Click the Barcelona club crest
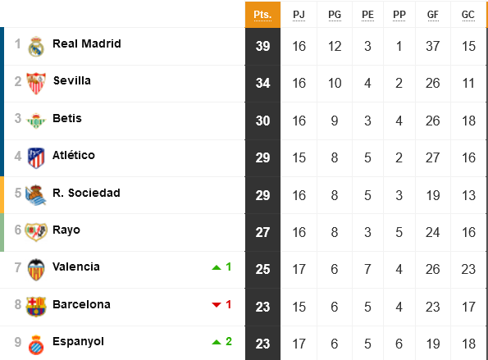 click(x=36, y=307)
